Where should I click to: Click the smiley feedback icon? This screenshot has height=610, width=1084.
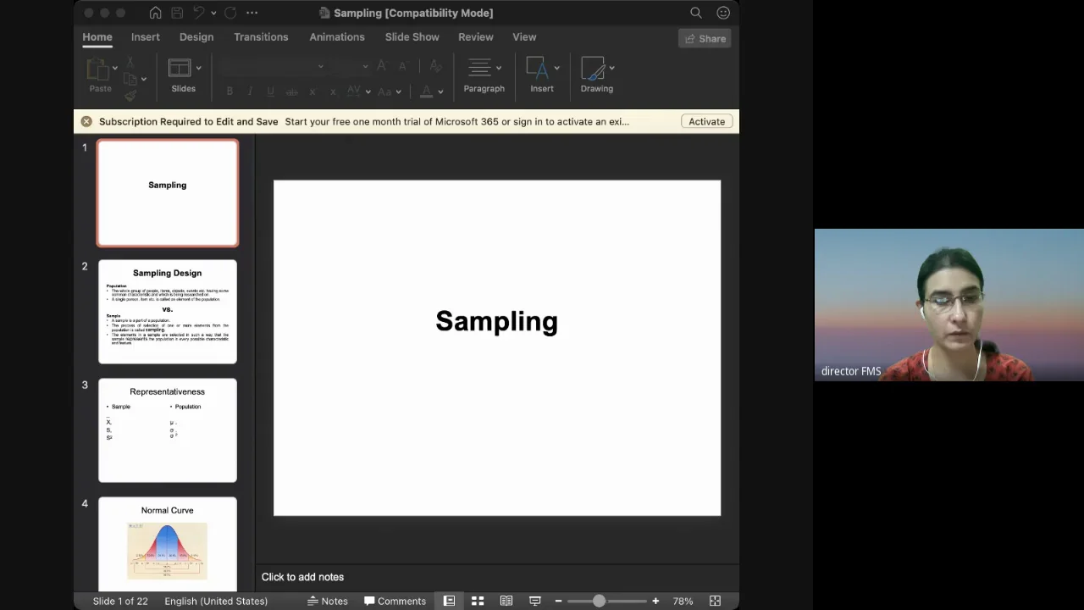pos(723,13)
